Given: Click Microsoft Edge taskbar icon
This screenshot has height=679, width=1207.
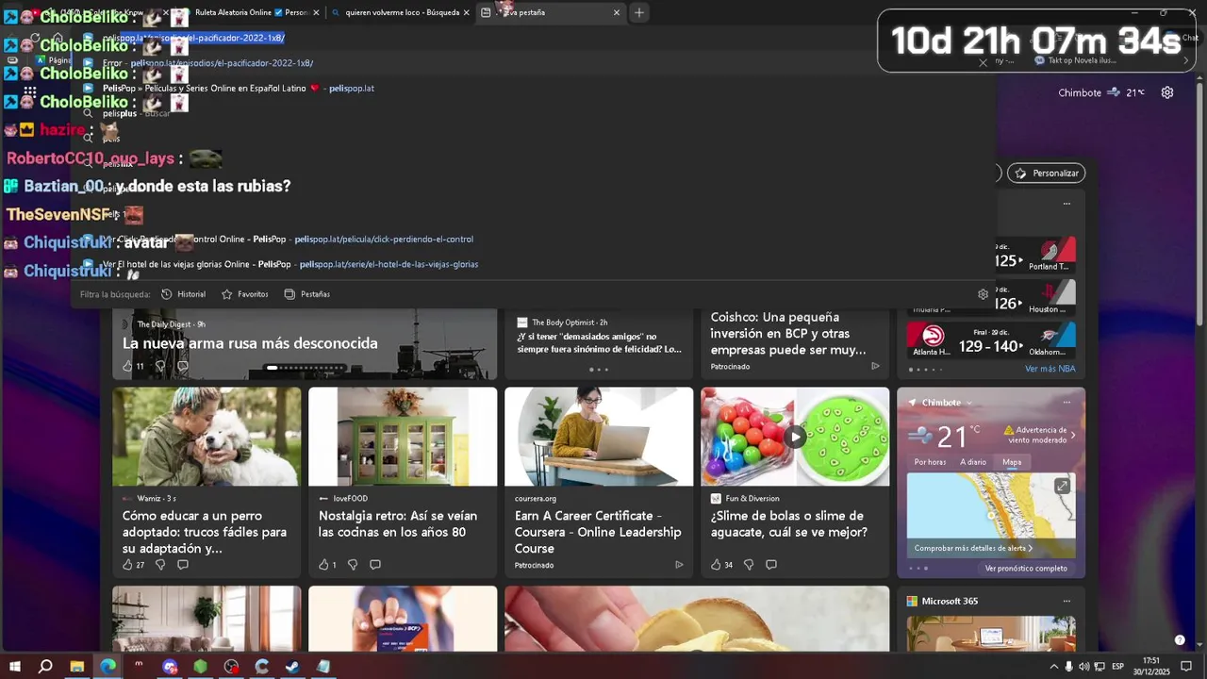Looking at the screenshot, I should click(108, 666).
